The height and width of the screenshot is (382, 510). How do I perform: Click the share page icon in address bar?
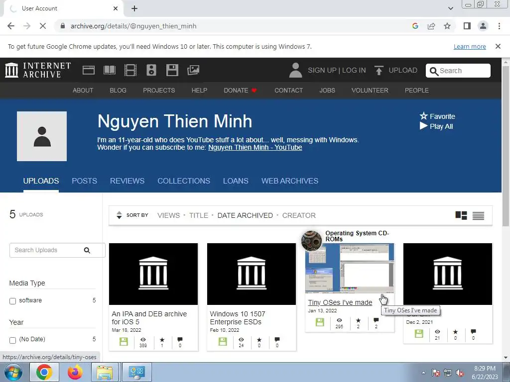431,26
